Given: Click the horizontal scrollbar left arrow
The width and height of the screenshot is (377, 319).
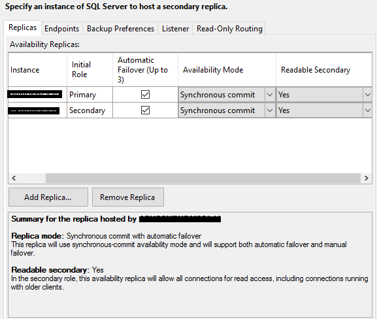Looking at the screenshot, I should coord(14,178).
